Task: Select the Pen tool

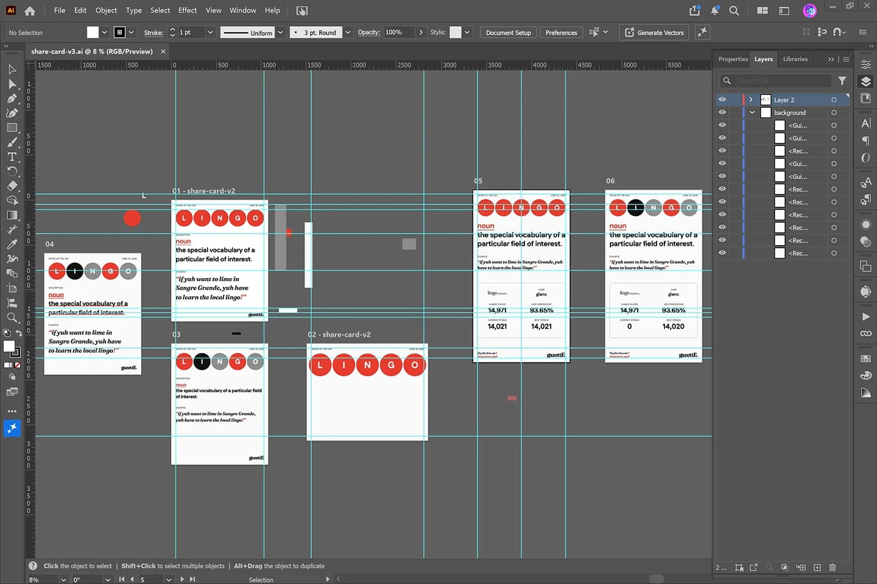Action: (12, 99)
